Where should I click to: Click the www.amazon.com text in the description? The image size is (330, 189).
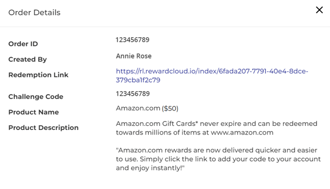(x=242, y=132)
